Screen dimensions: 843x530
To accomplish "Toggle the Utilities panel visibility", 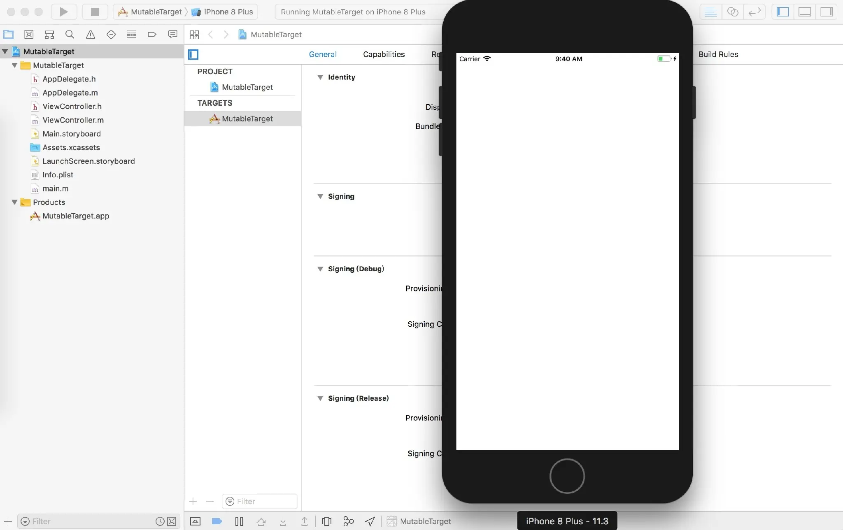I will [827, 12].
